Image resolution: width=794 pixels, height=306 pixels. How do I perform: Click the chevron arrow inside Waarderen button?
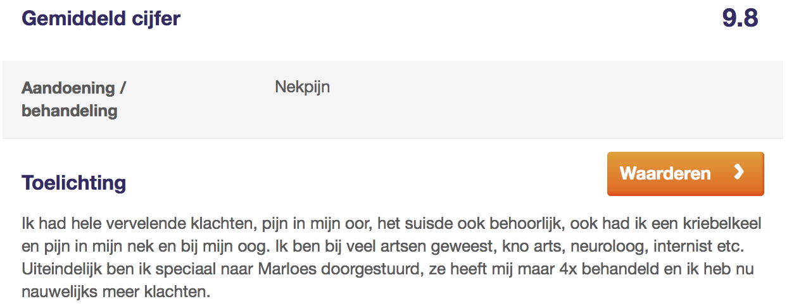tap(738, 173)
